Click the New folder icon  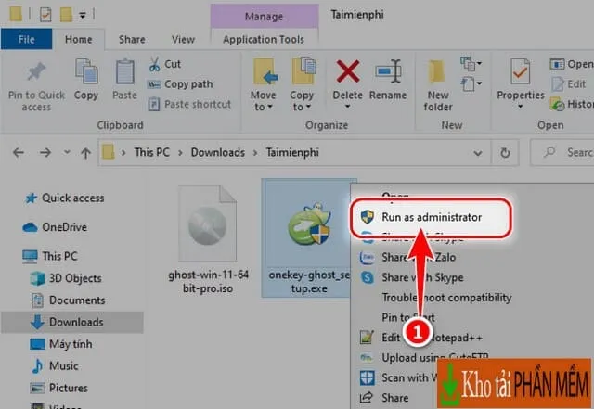click(437, 72)
